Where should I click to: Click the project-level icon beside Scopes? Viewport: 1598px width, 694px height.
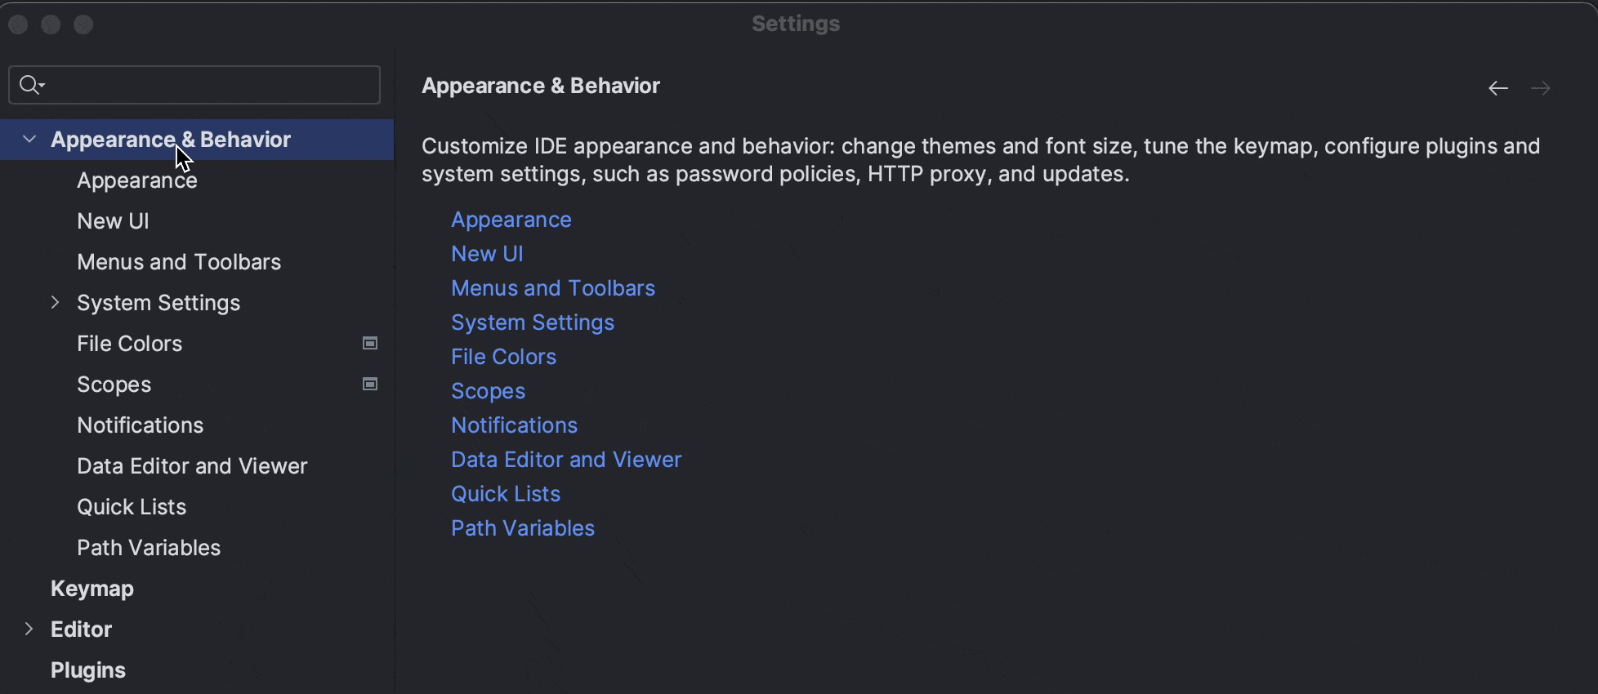[x=370, y=385]
